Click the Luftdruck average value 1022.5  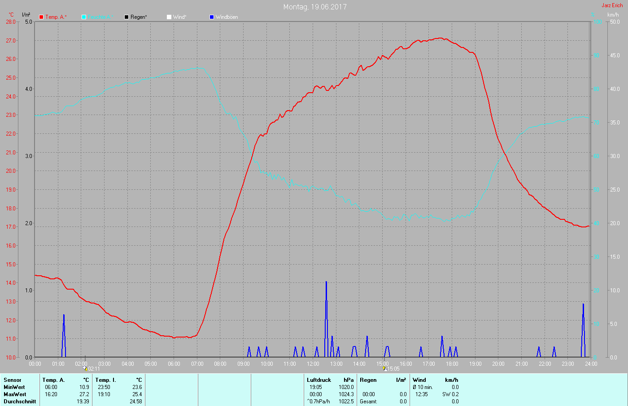(346, 402)
